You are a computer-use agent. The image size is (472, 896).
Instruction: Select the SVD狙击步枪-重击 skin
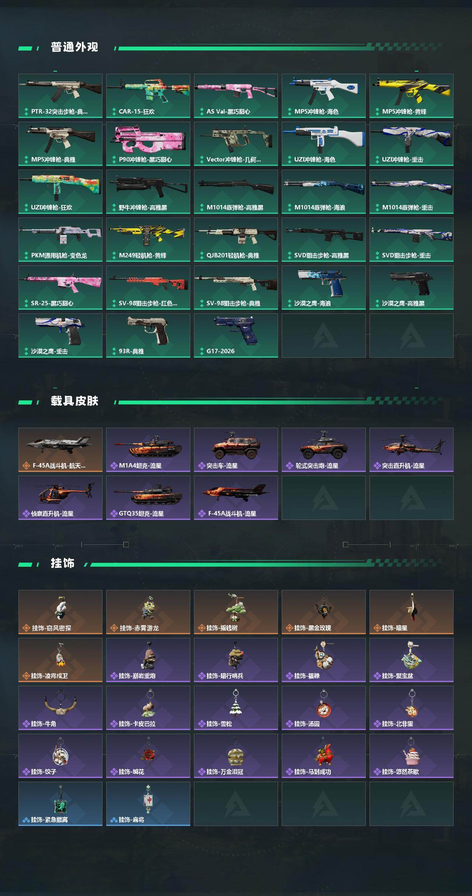412,240
